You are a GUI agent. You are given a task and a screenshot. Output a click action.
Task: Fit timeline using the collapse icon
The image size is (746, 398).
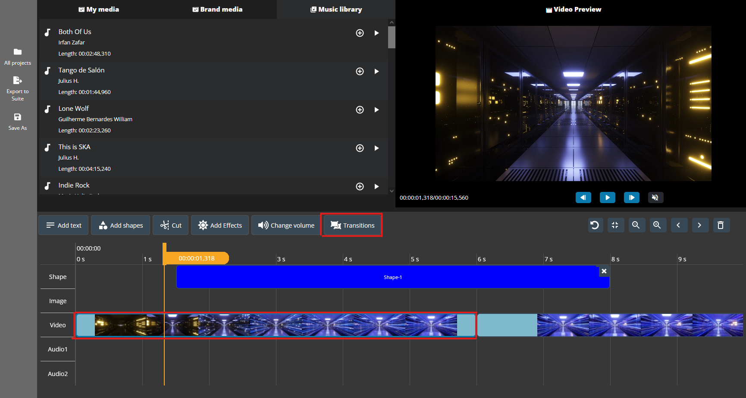pos(615,225)
